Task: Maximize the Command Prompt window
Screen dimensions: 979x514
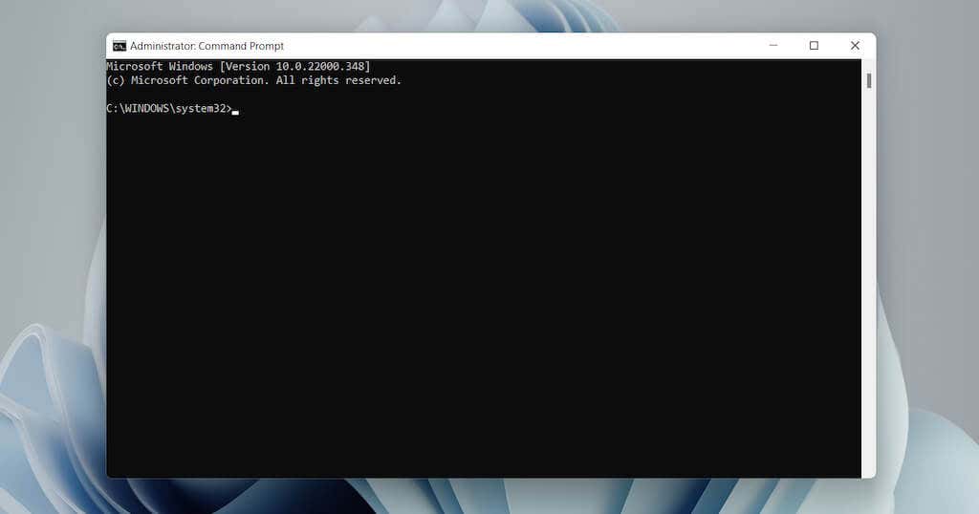Action: coord(815,46)
